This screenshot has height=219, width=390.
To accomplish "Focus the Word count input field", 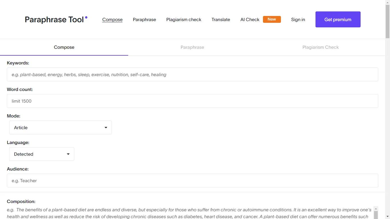I will coord(192,101).
